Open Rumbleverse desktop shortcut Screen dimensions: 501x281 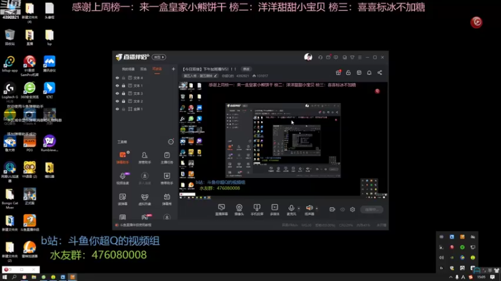click(49, 143)
